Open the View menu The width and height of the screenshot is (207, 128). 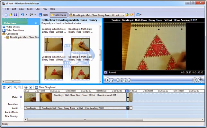(21, 9)
